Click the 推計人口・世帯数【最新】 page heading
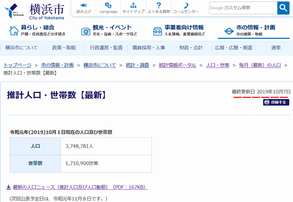The image size is (293, 202). (x=57, y=95)
